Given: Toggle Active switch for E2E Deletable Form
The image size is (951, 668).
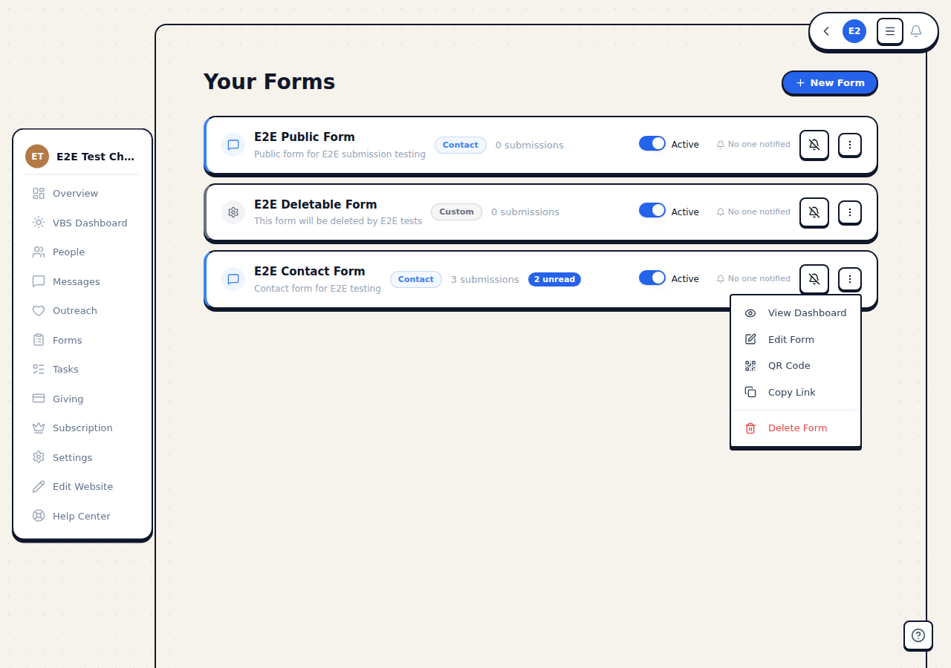Looking at the screenshot, I should click(652, 210).
